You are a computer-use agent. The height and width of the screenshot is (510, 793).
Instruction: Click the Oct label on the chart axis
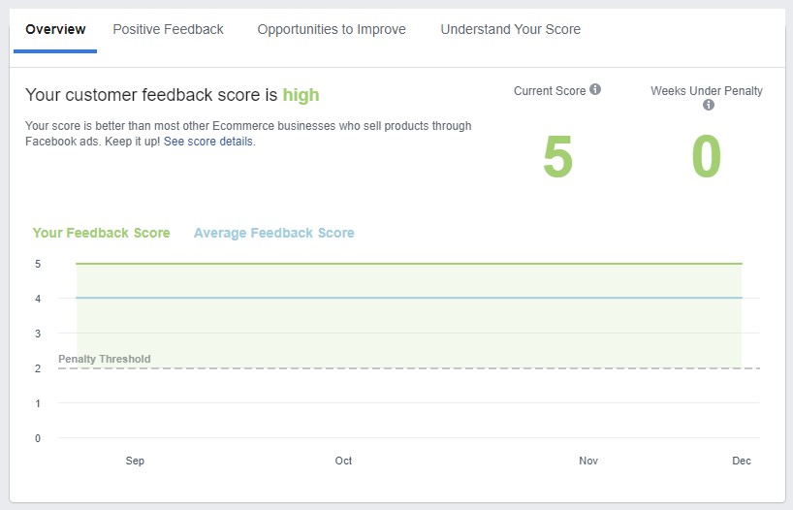(x=343, y=461)
